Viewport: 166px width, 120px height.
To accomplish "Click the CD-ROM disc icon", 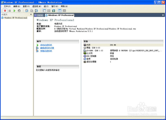I will click(x=85, y=51).
